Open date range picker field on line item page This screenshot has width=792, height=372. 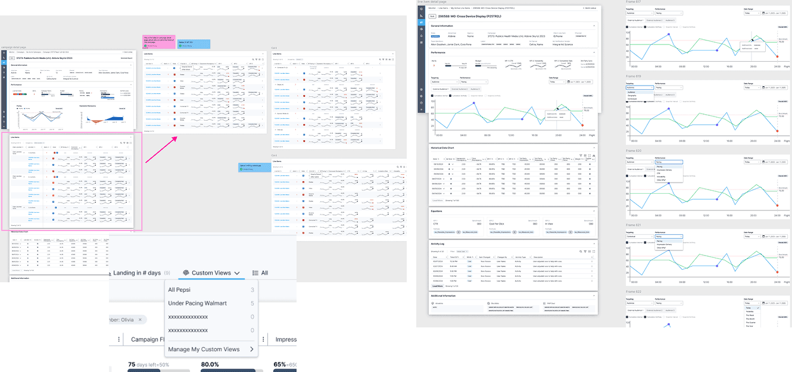[x=580, y=82]
